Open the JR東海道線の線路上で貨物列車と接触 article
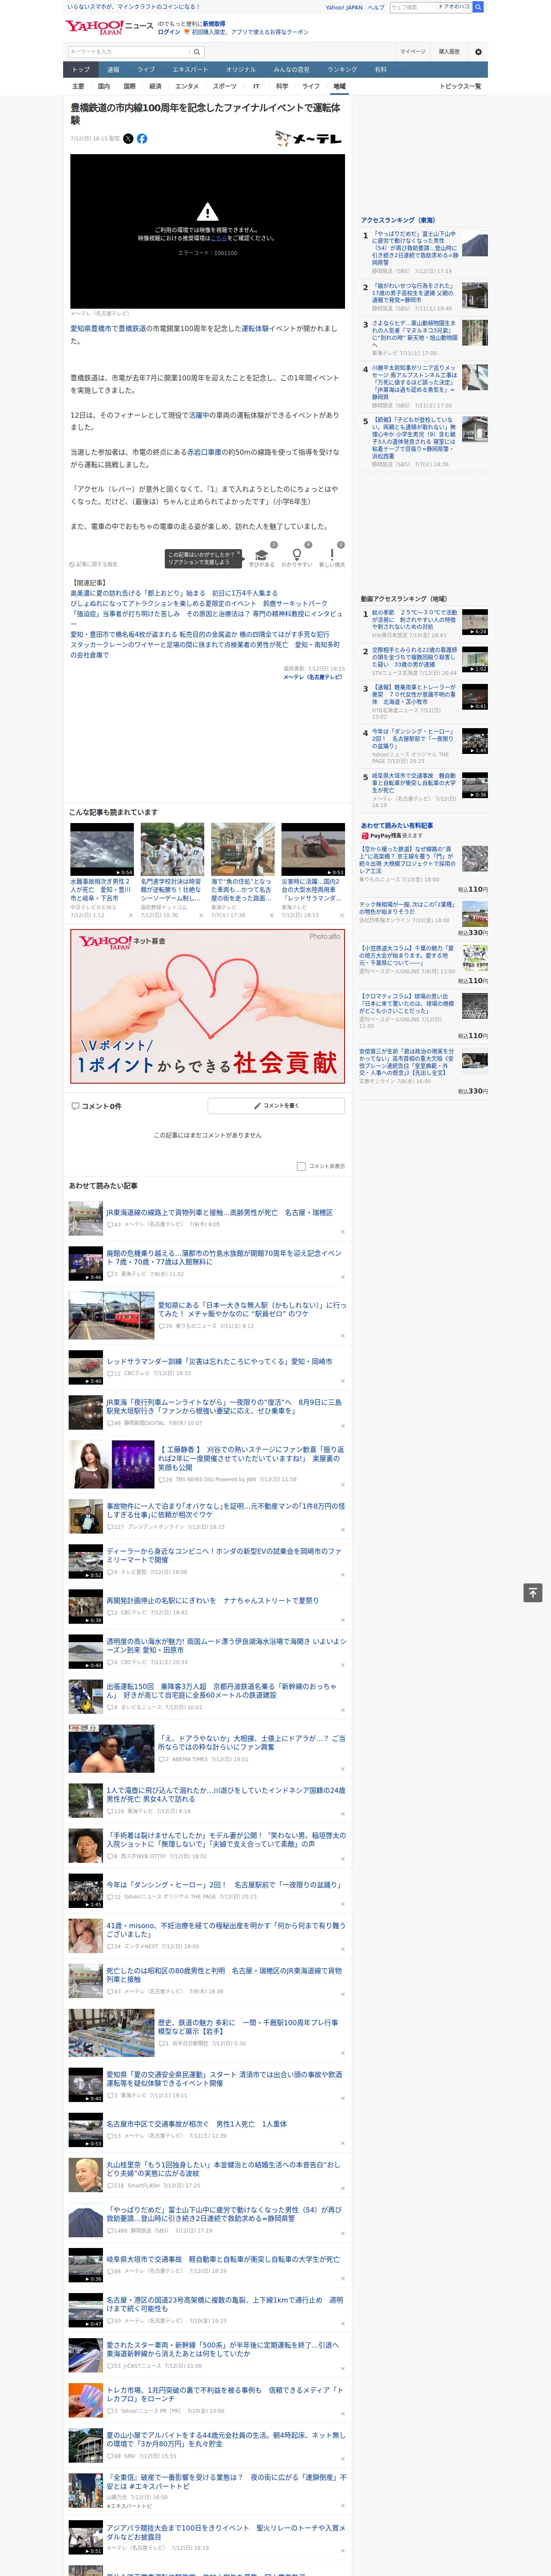Screen dimensions: 551x2576 [220, 1212]
